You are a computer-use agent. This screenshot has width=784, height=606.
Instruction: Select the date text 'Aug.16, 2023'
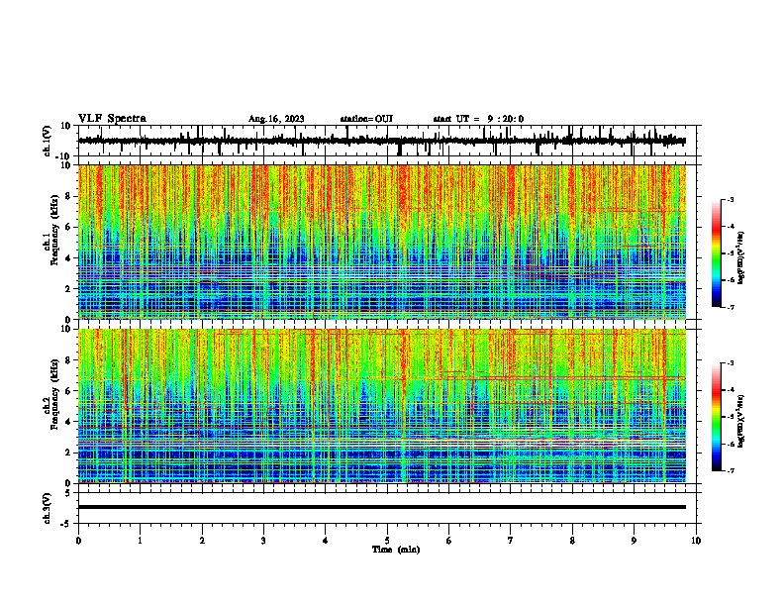click(x=276, y=119)
